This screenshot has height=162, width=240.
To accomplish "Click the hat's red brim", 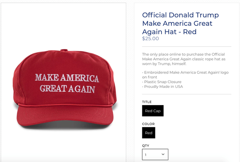I will (x=65, y=116).
